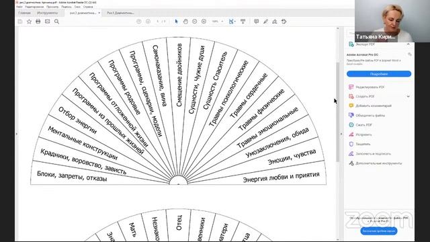
Task: Click the Add comment speech bubble icon
Action: click(x=257, y=22)
